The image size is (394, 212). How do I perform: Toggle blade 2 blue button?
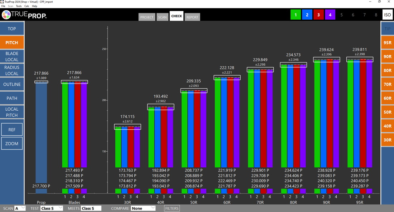point(307,15)
